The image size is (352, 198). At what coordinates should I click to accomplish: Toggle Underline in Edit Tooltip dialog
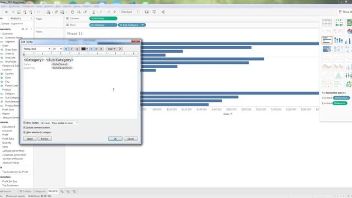(77, 49)
